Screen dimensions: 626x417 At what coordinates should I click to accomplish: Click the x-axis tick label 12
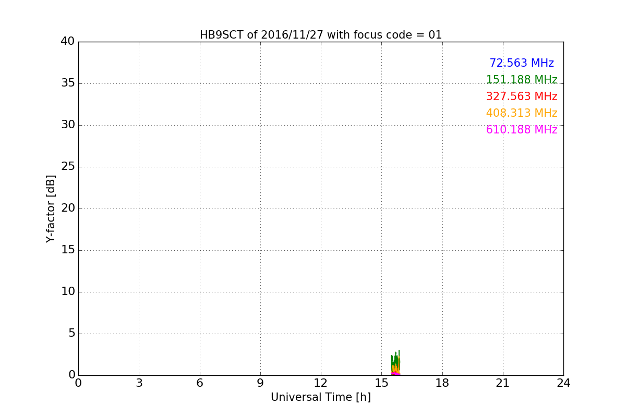(x=321, y=383)
